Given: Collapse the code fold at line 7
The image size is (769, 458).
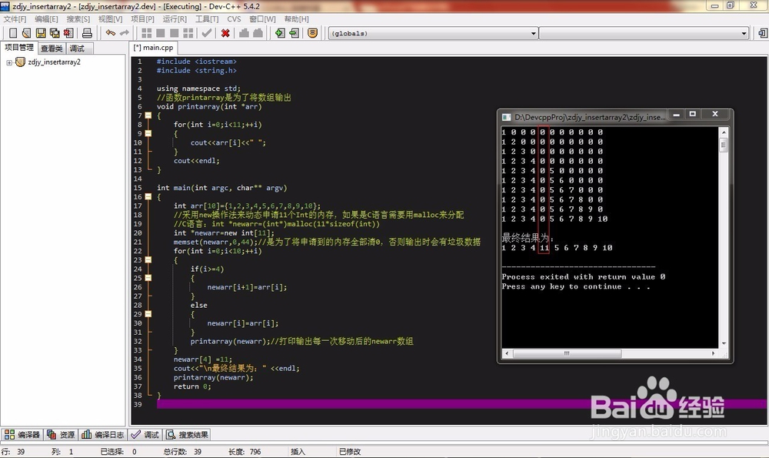Looking at the screenshot, I should point(148,116).
